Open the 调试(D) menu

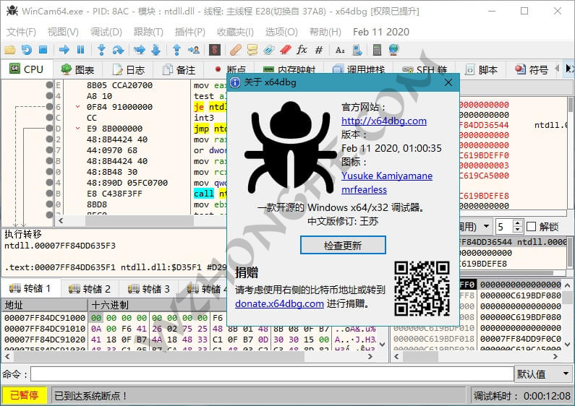click(106, 32)
